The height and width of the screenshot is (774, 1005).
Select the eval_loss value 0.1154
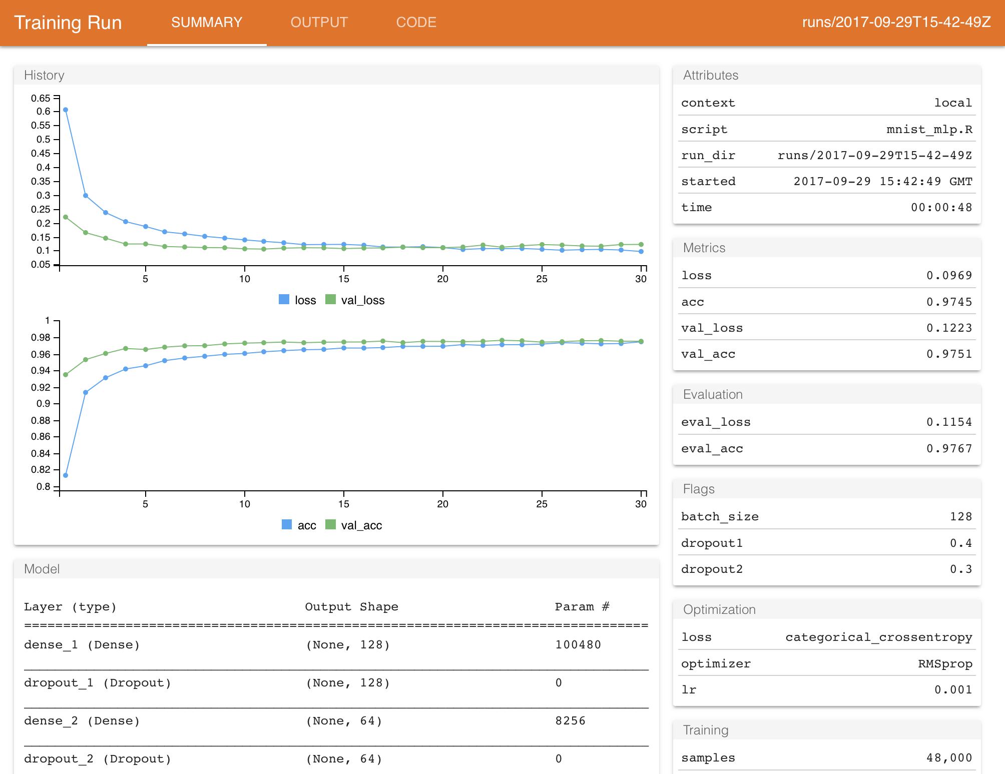(949, 422)
